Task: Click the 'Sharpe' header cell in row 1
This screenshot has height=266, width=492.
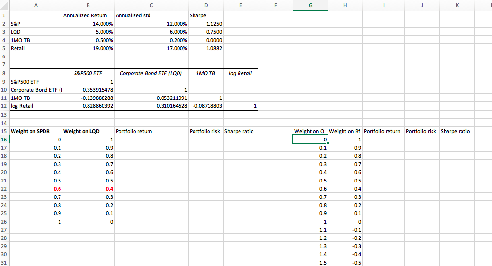Action: (206, 15)
